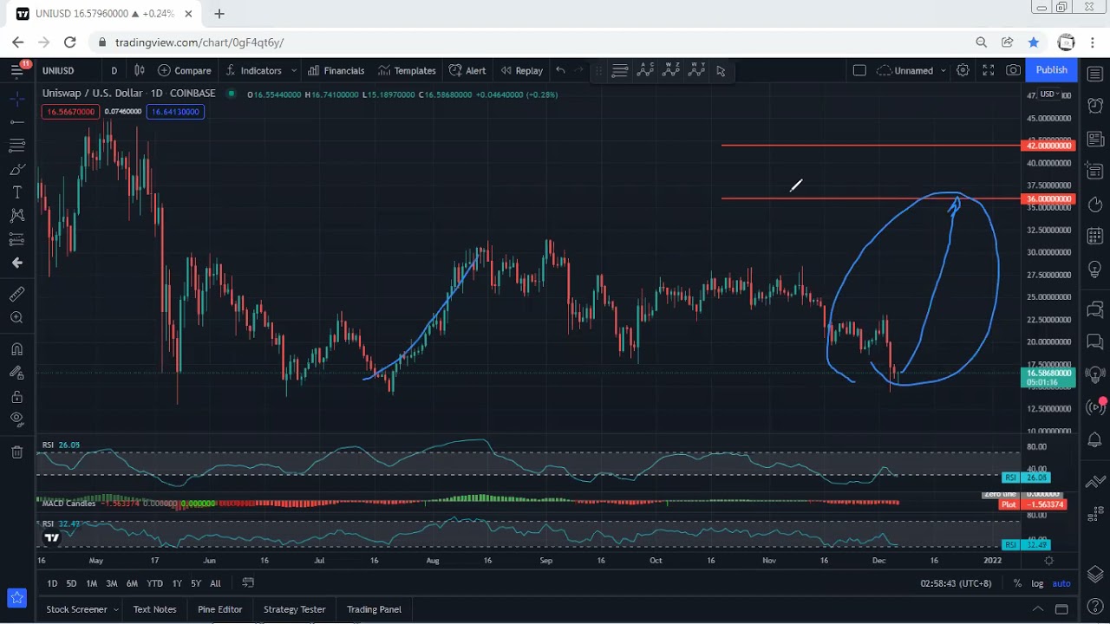Open indicator Templates menu
1110x624 pixels.
(407, 70)
